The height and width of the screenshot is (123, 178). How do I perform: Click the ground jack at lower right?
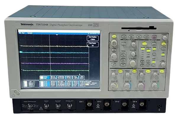tap(159, 106)
